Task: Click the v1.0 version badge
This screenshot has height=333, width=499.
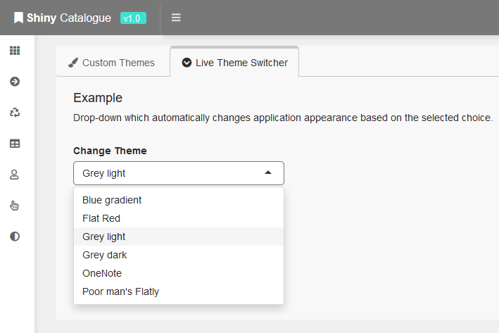Action: pos(133,18)
